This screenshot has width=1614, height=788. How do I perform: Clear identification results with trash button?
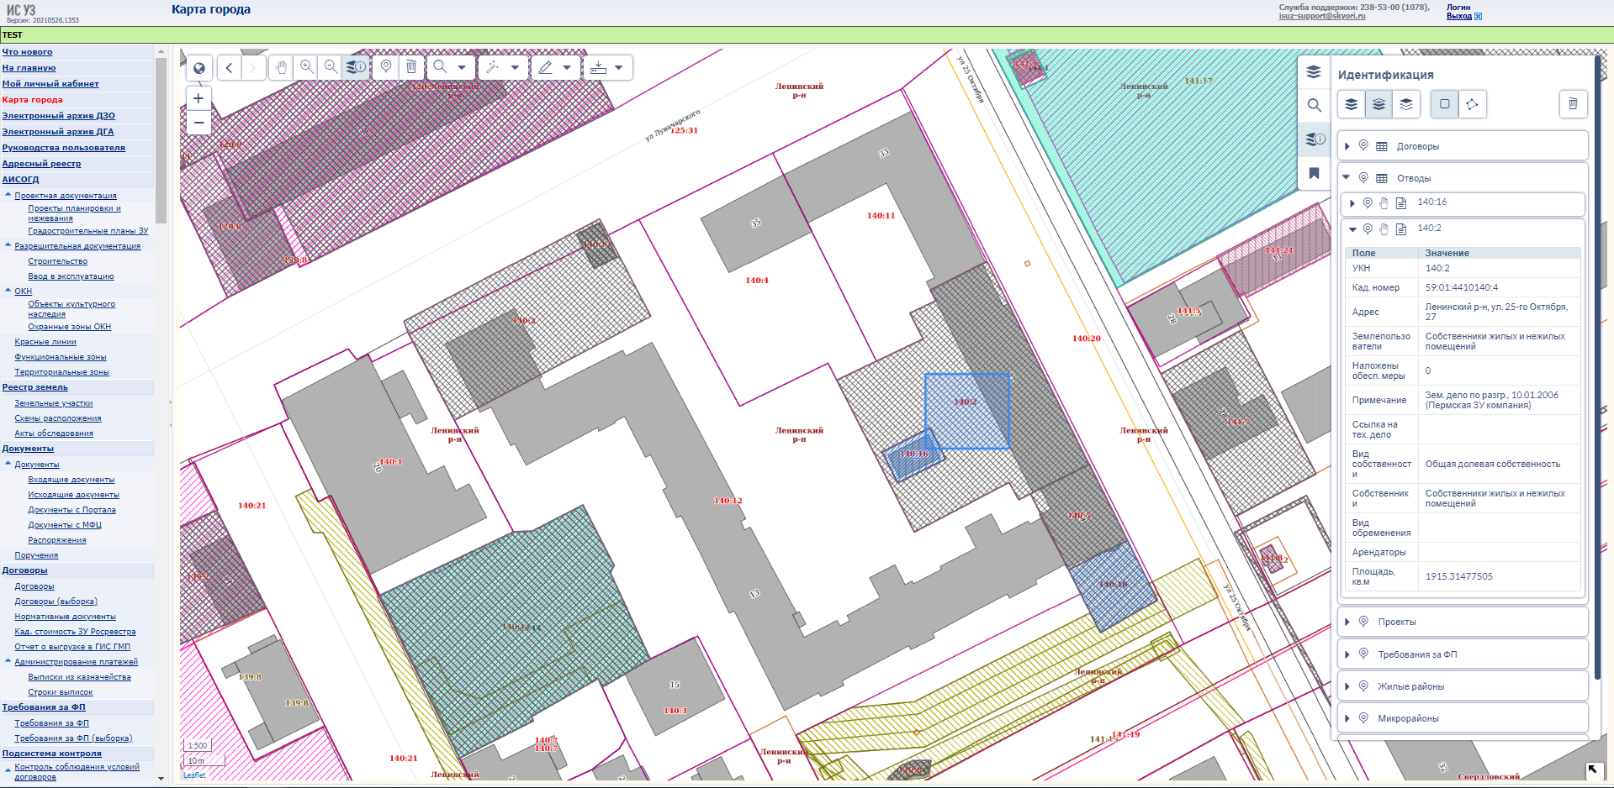pyautogui.click(x=1572, y=104)
